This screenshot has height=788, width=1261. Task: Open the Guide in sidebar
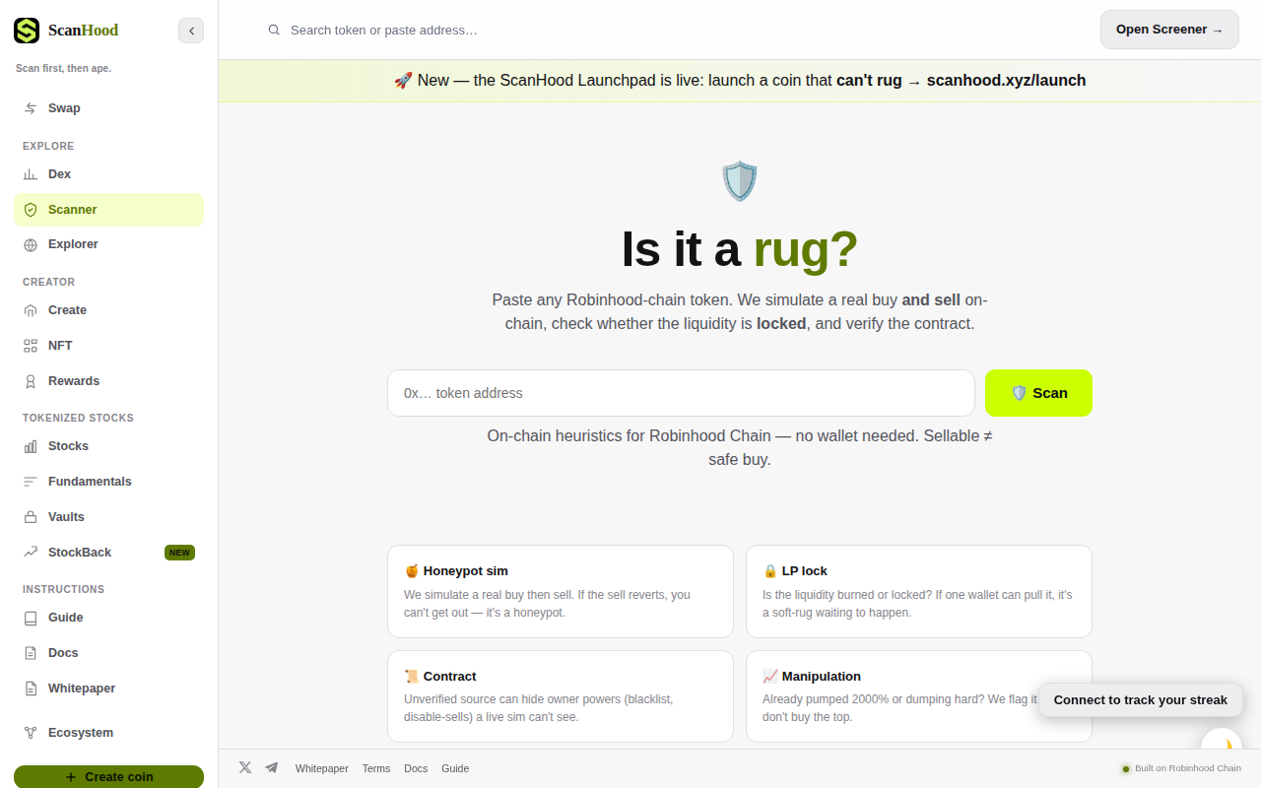point(108,618)
